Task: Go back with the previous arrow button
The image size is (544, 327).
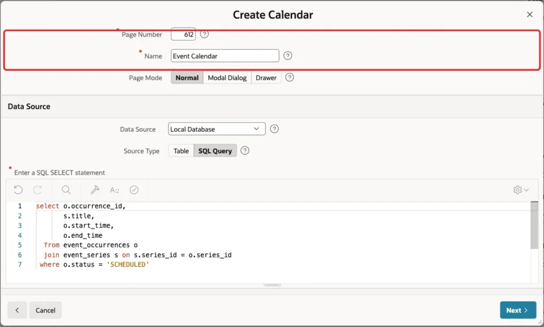Action: pyautogui.click(x=17, y=310)
